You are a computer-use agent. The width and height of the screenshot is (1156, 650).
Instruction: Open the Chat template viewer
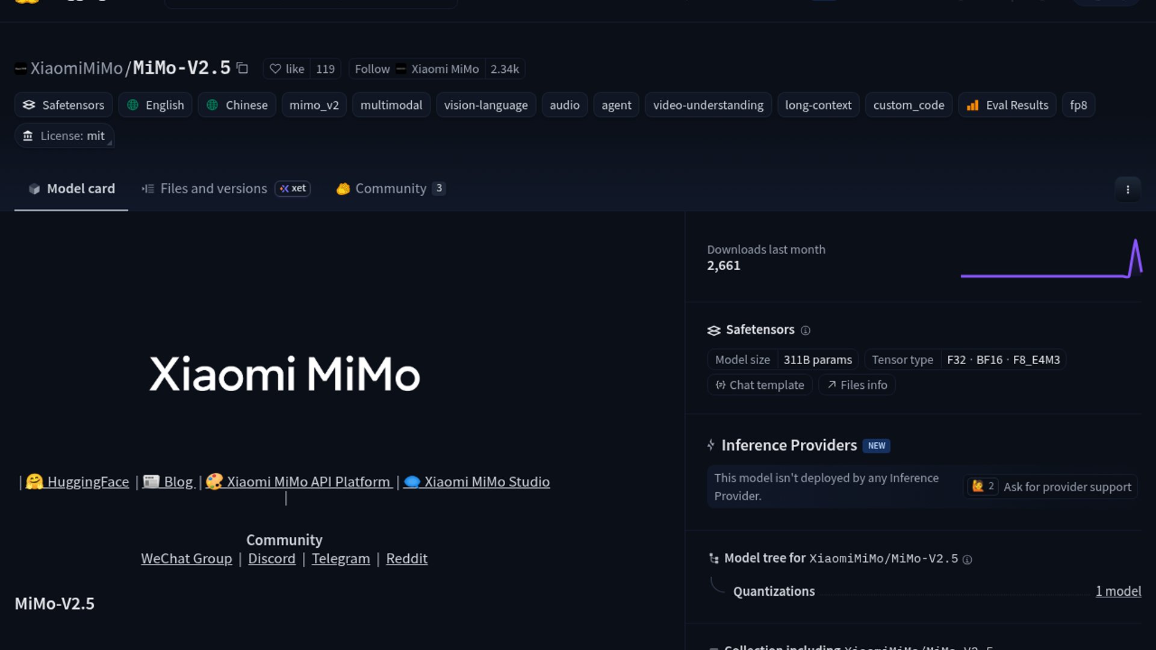click(x=759, y=385)
